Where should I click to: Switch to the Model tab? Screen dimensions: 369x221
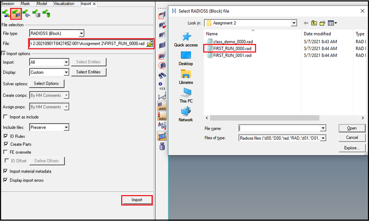pos(42,4)
